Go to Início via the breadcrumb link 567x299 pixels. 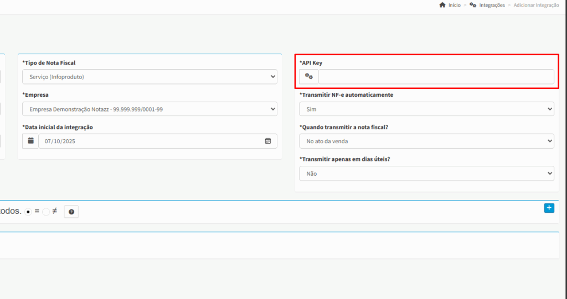tap(454, 5)
